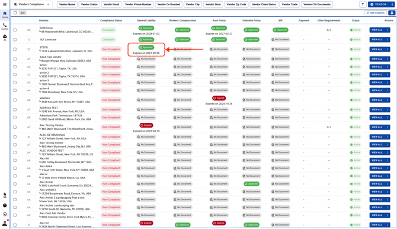
Task: Click the Edit Columns button
Action: [x=376, y=12]
